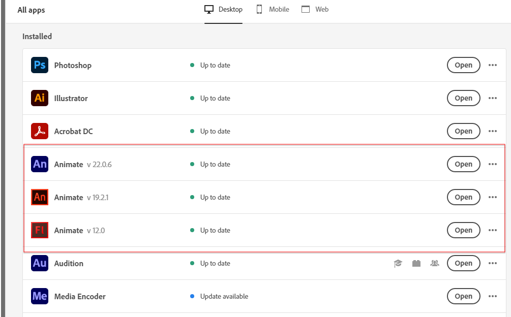Click the Photoshop name label
511x317 pixels.
tap(73, 66)
